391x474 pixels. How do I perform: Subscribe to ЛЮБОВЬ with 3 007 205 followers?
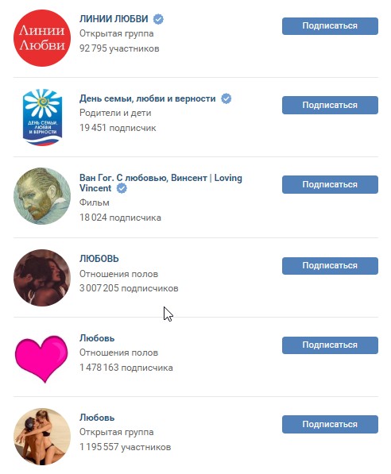click(x=330, y=266)
